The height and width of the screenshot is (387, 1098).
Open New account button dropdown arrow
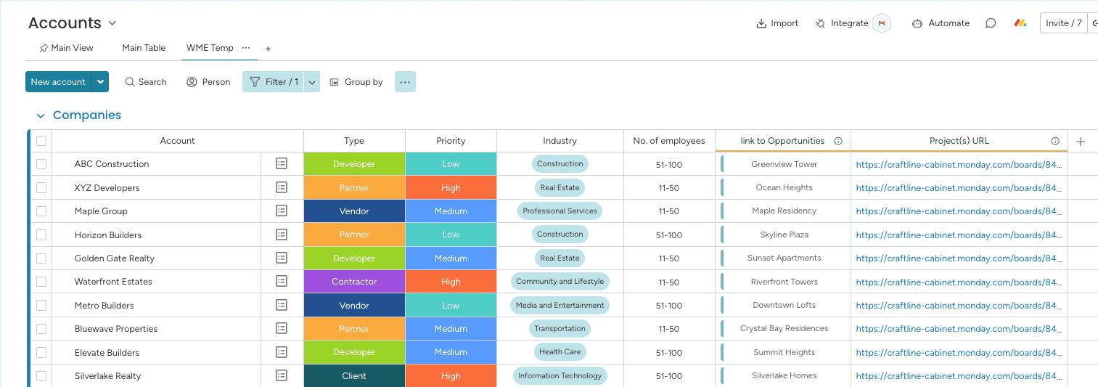point(101,82)
